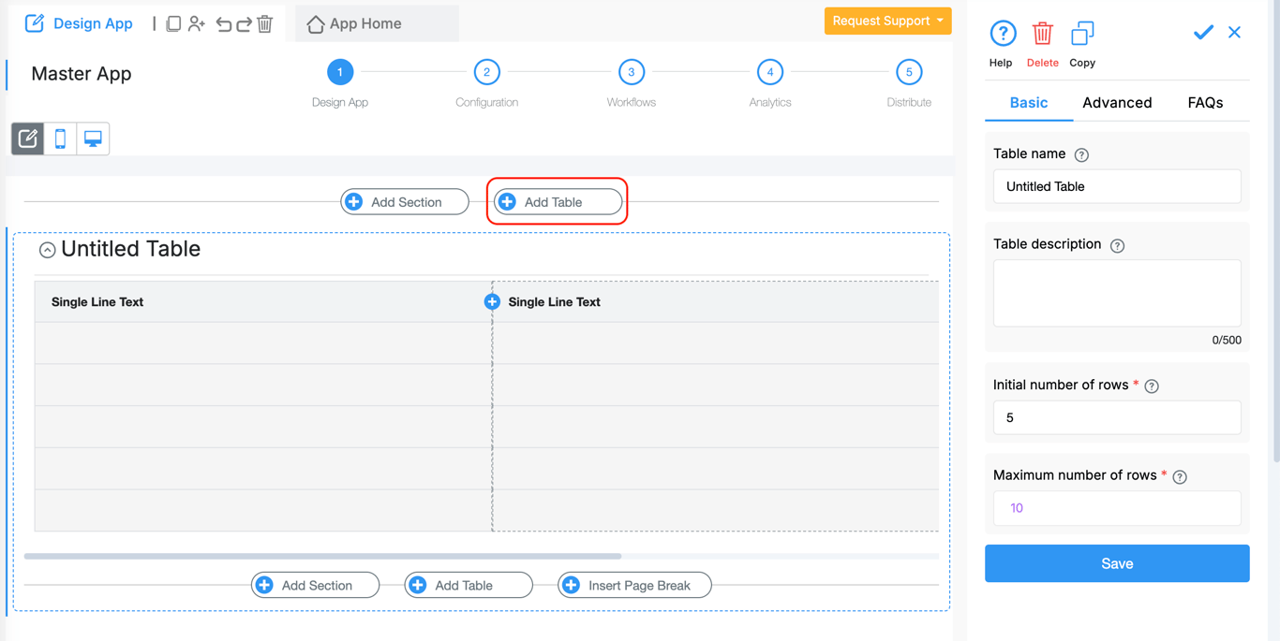Switch to desktop preview mode

coord(93,138)
